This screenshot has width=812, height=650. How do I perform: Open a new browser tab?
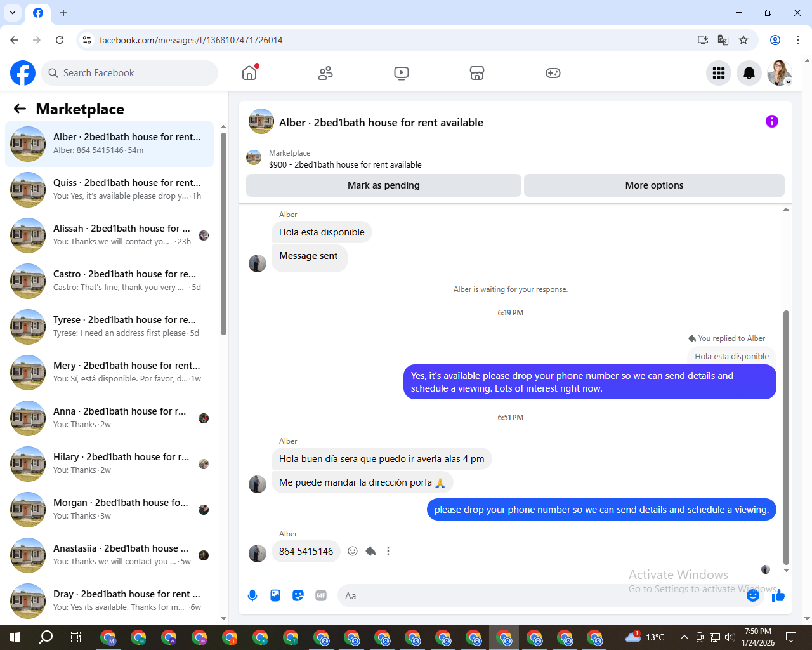63,13
